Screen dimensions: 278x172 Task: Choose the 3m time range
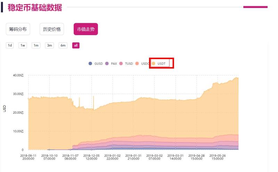click(49, 46)
